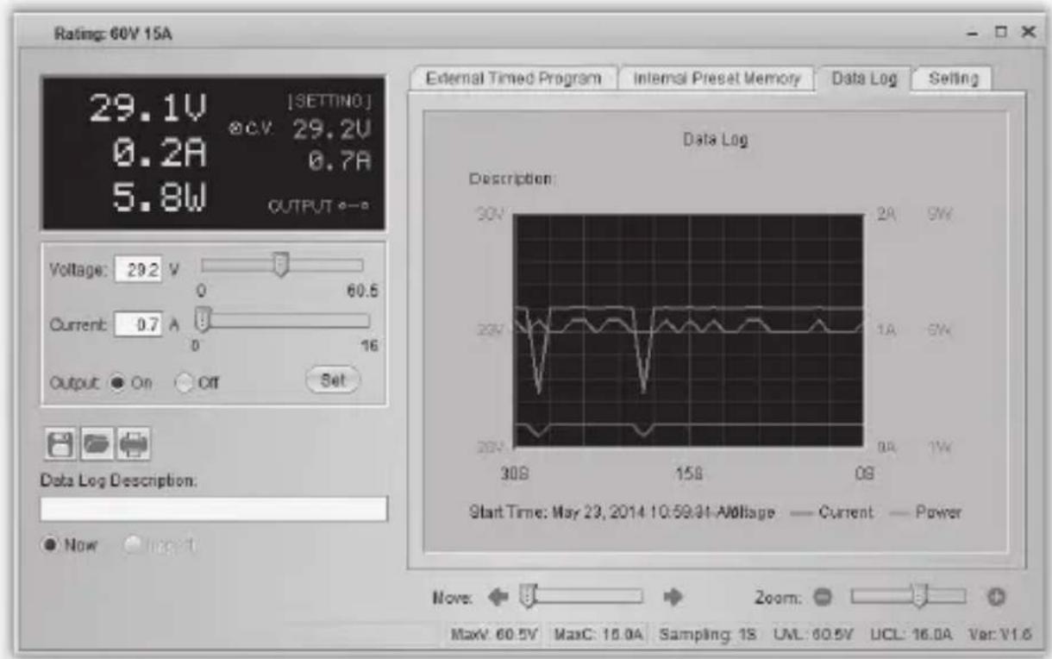Click the Current legend label

[845, 512]
